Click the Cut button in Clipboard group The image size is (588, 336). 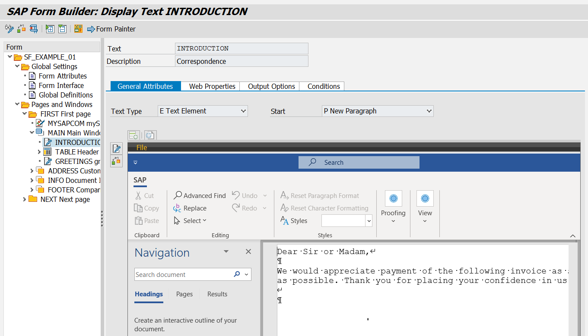(x=144, y=195)
